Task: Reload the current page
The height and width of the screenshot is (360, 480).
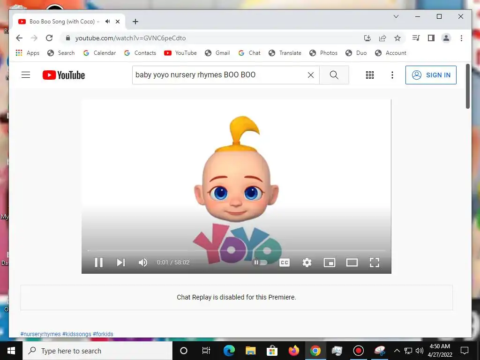Action: [x=49, y=38]
